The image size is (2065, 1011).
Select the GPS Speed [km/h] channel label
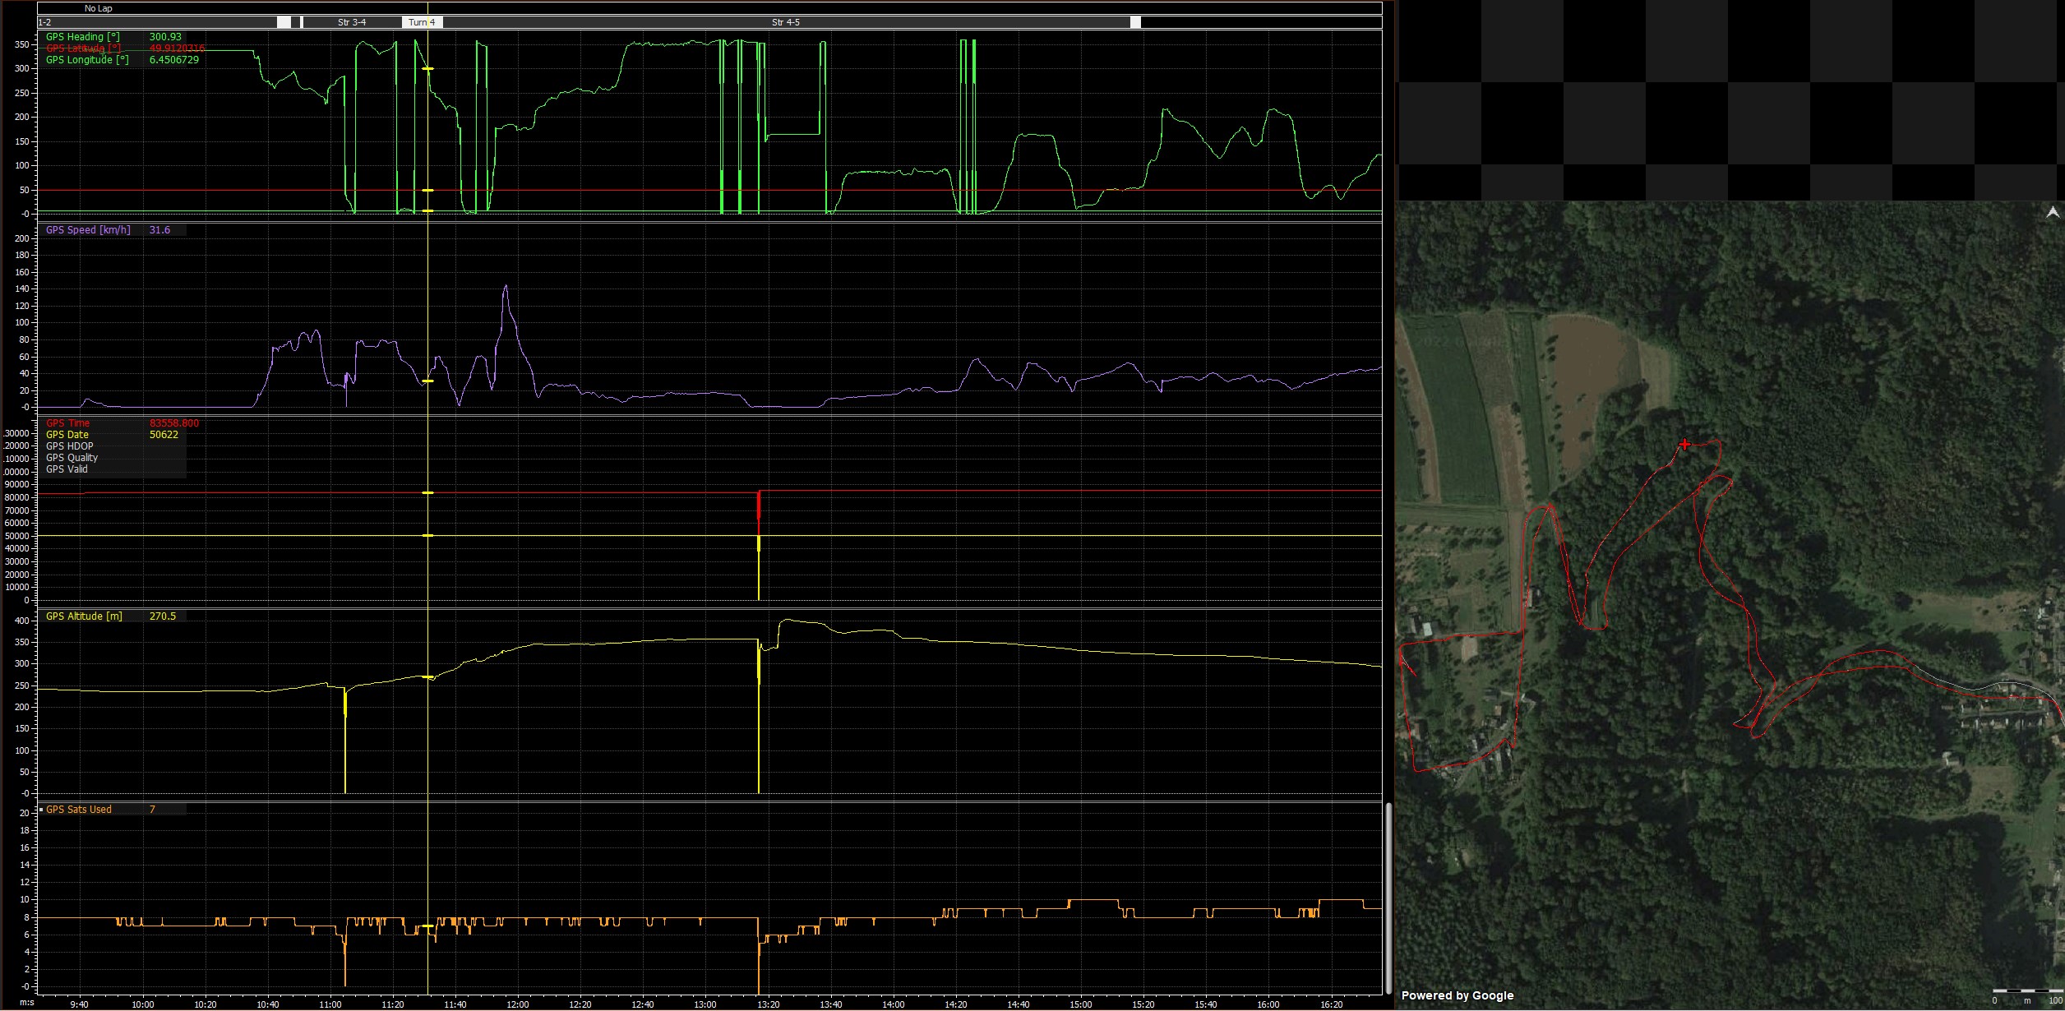[x=86, y=229]
